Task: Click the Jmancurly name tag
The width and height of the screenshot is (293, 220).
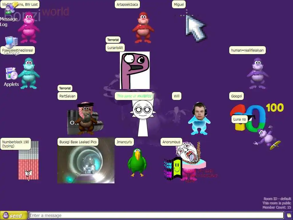Action: 124,142
